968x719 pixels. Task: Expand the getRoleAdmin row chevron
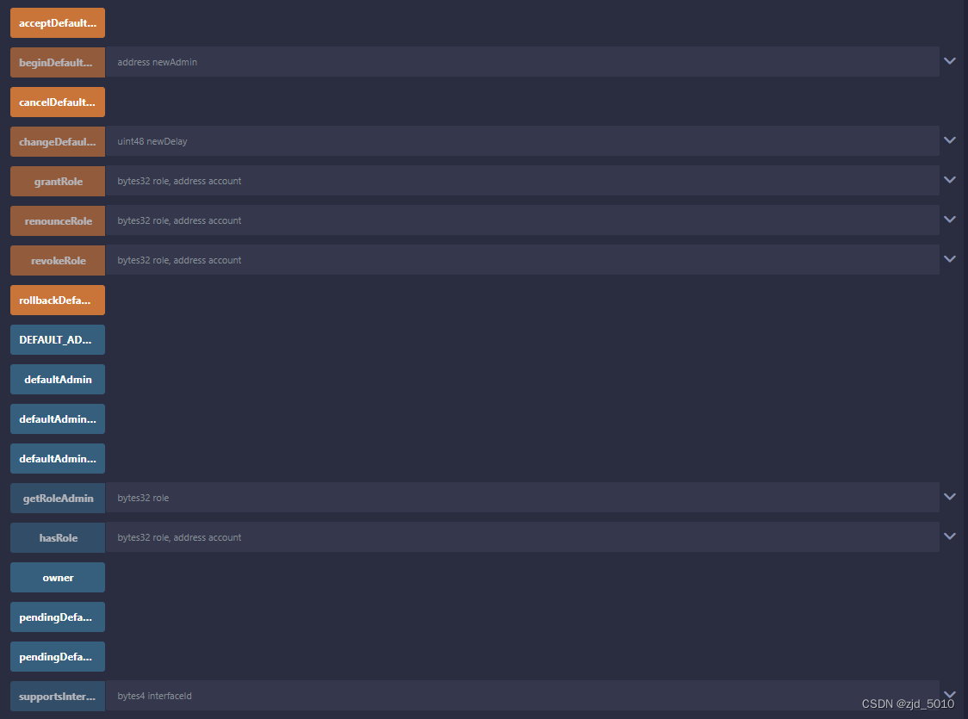949,496
